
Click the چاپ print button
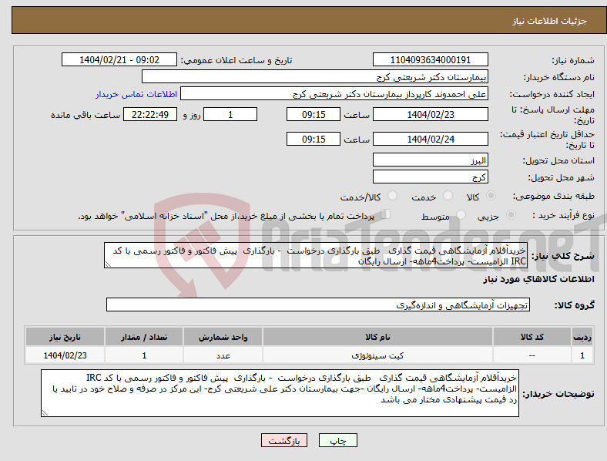coord(338,440)
